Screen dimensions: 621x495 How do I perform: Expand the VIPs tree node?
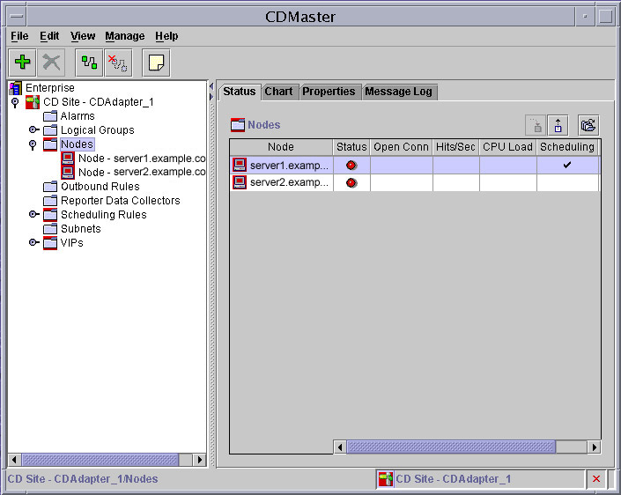tap(34, 242)
